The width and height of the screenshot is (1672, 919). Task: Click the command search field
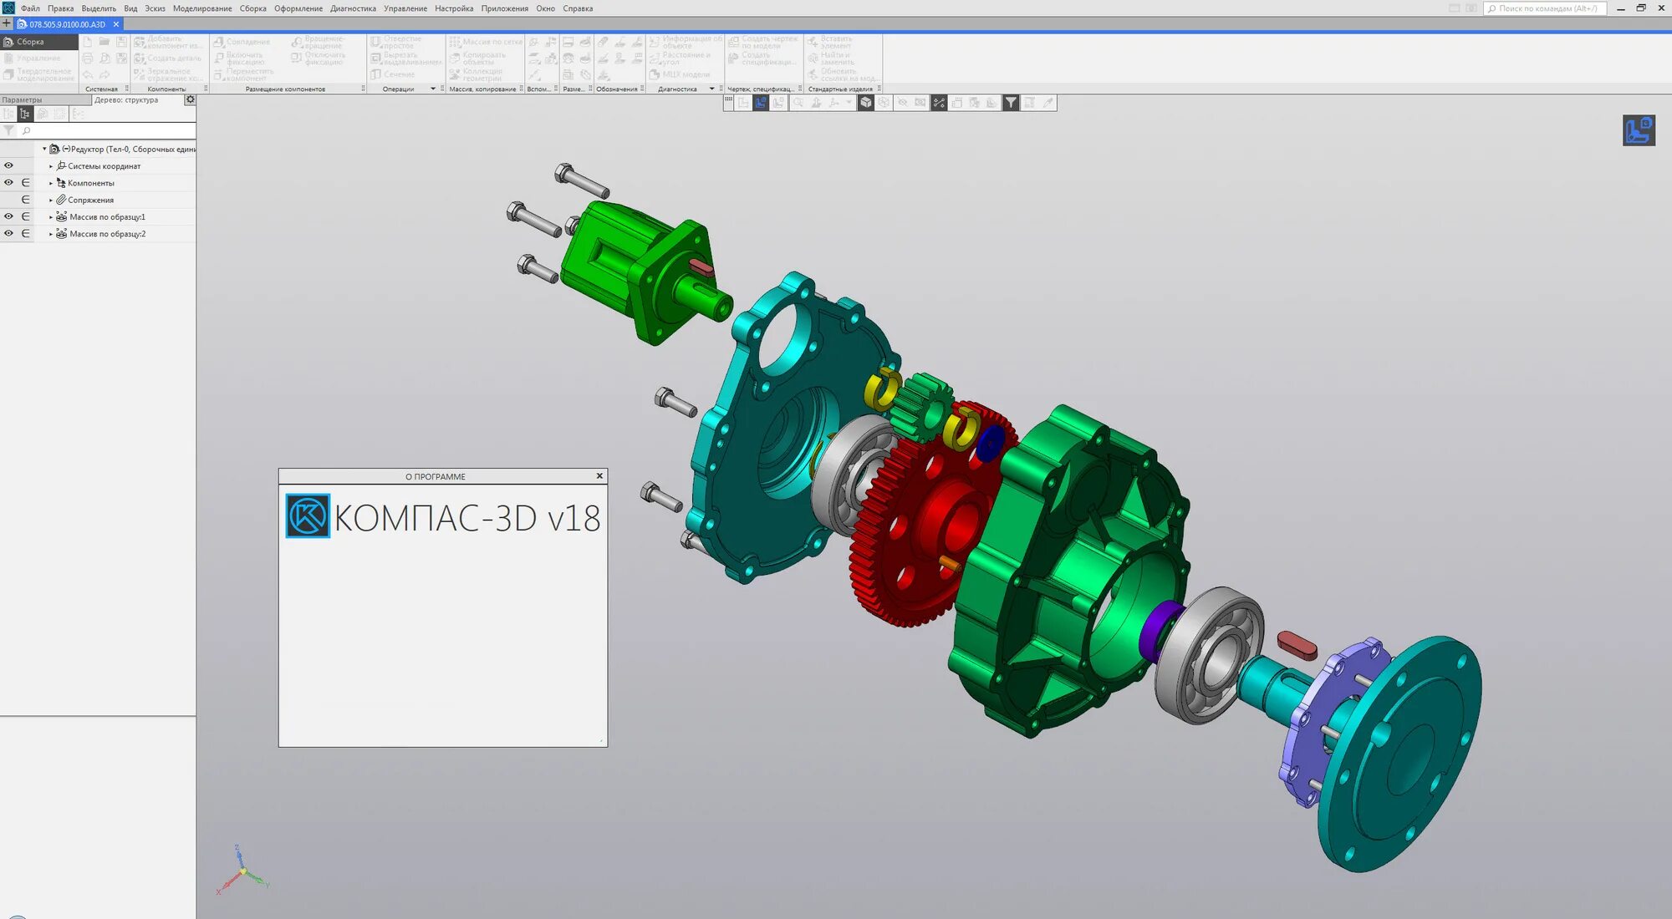click(1547, 8)
